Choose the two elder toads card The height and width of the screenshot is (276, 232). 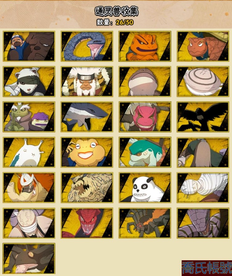[x=29, y=117]
